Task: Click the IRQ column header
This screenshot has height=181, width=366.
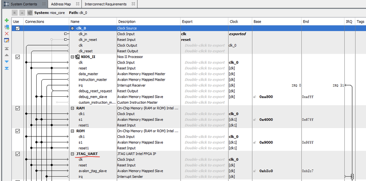Action: [x=350, y=22]
